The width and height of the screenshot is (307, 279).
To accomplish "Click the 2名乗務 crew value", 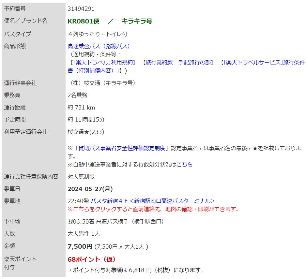I will (x=78, y=95).
